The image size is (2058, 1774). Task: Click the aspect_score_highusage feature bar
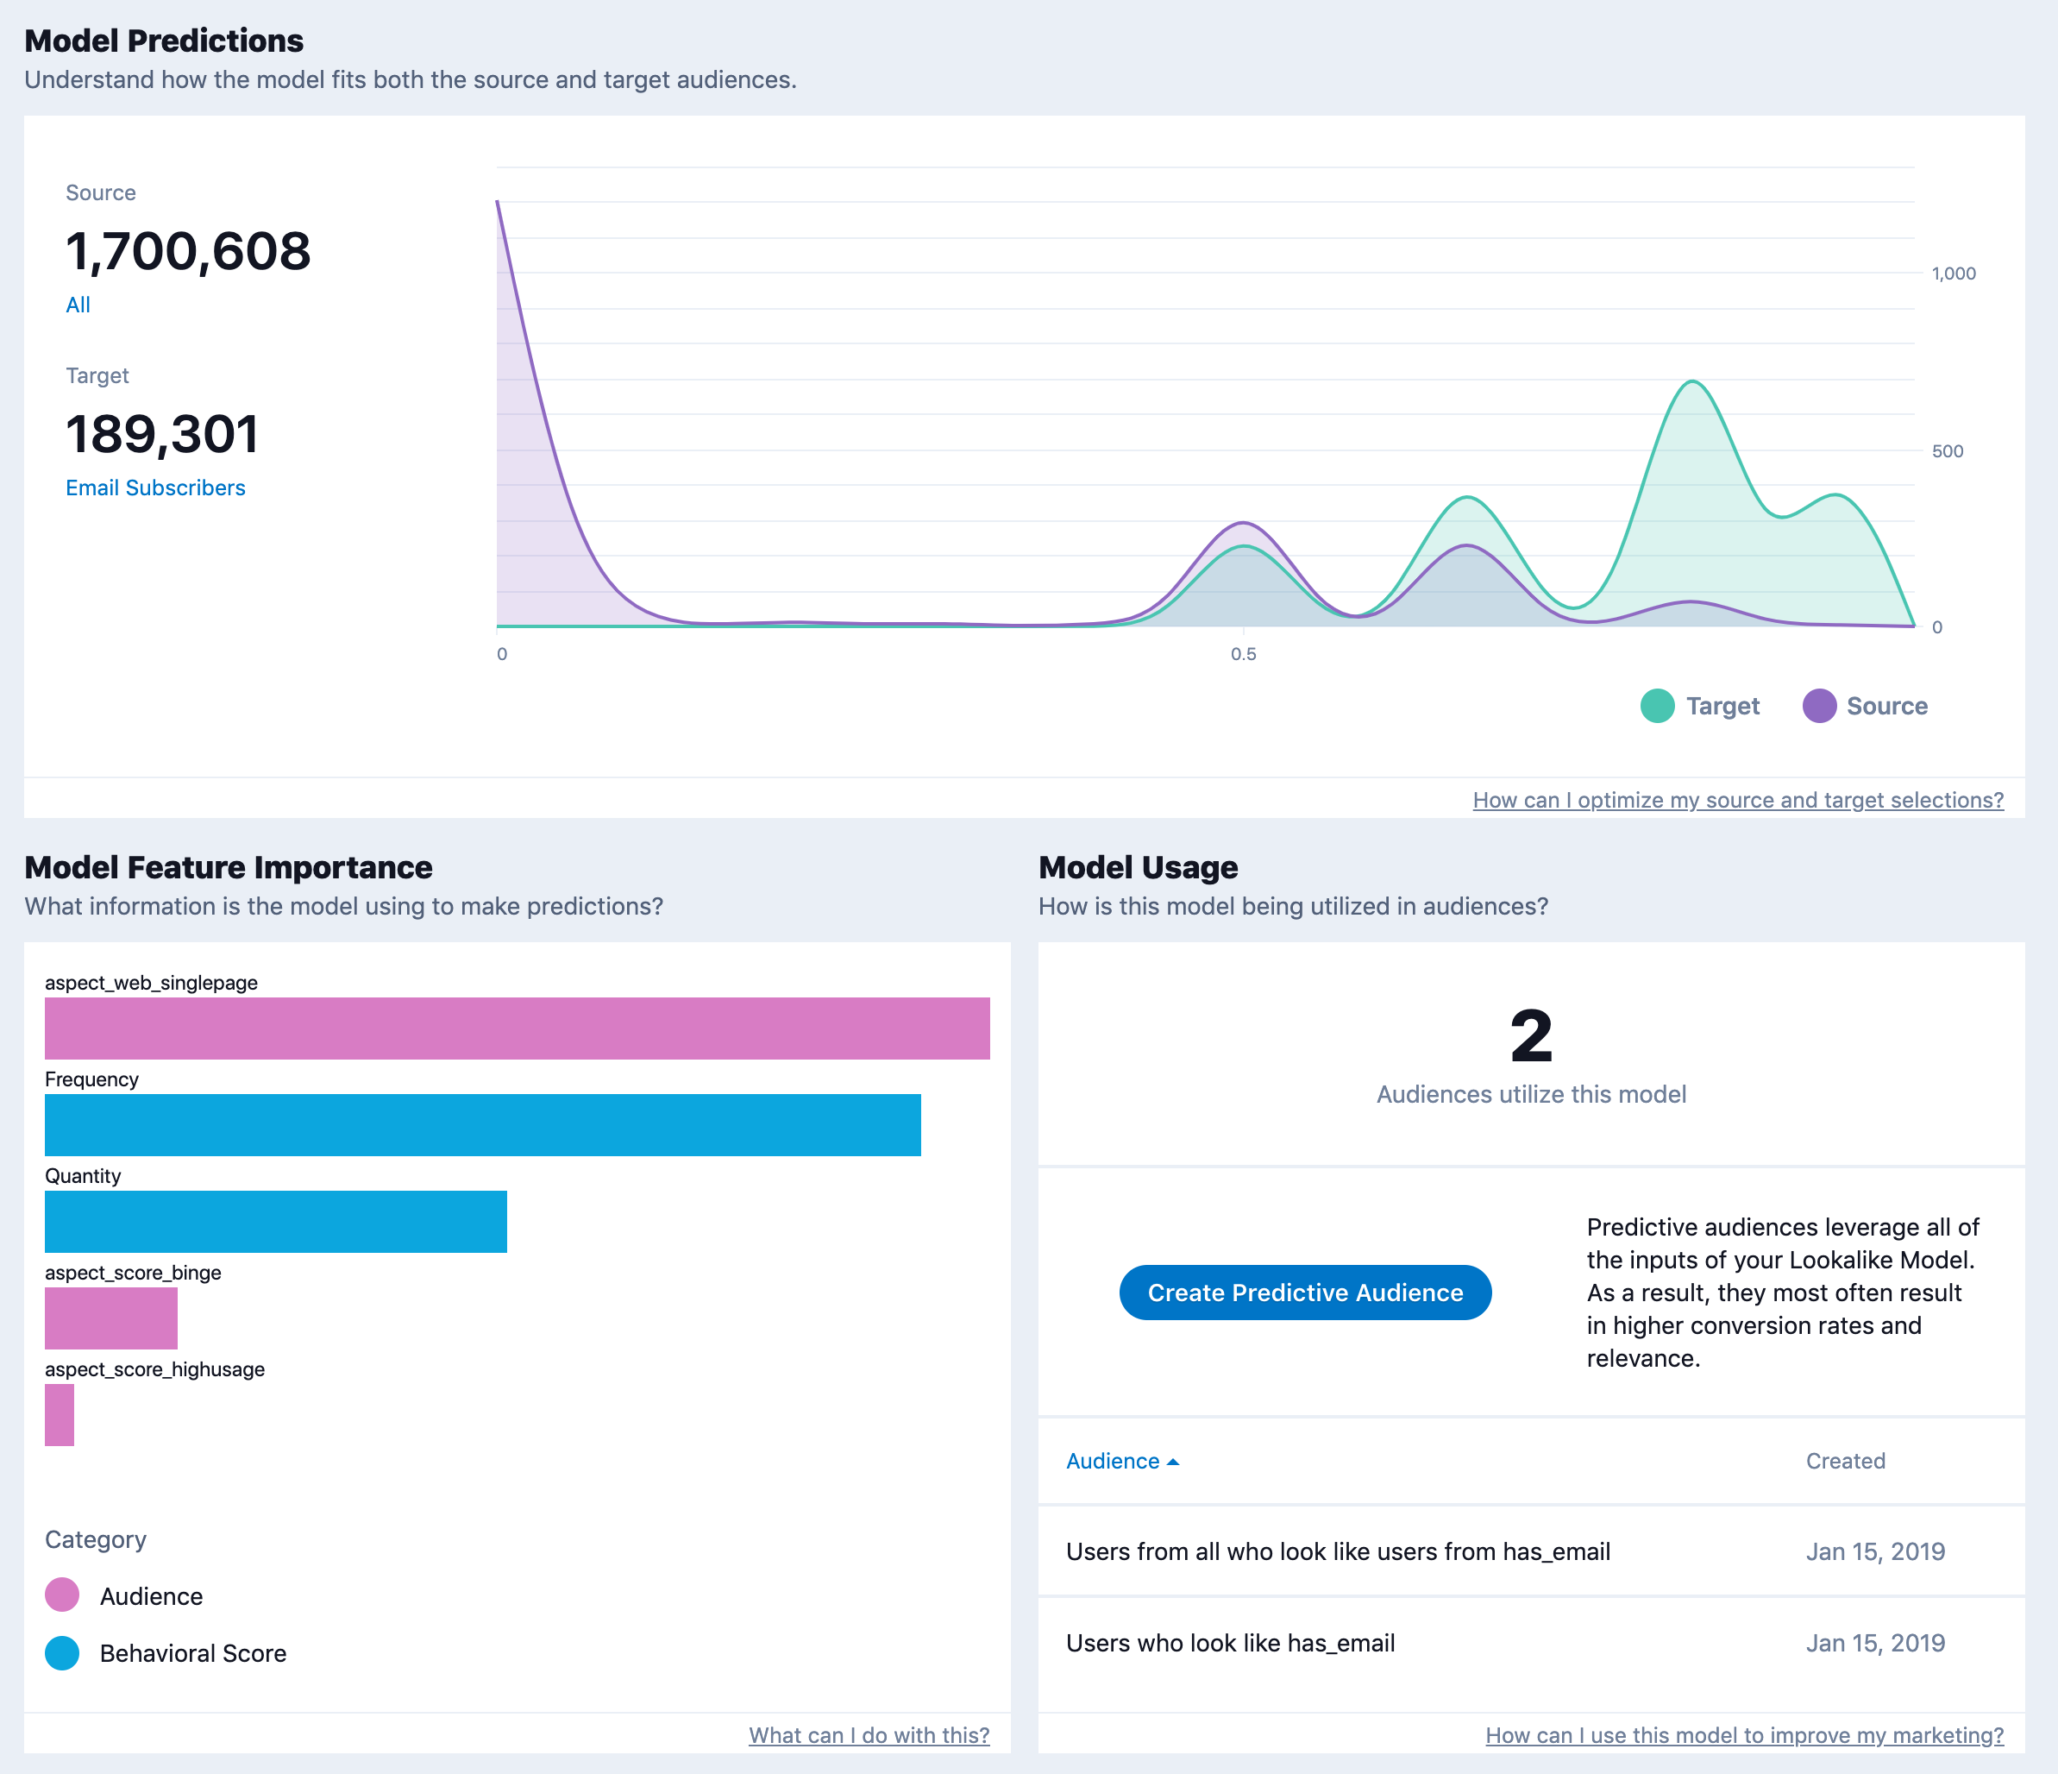click(x=59, y=1414)
